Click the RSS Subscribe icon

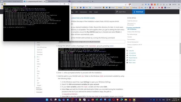tap(127, 51)
